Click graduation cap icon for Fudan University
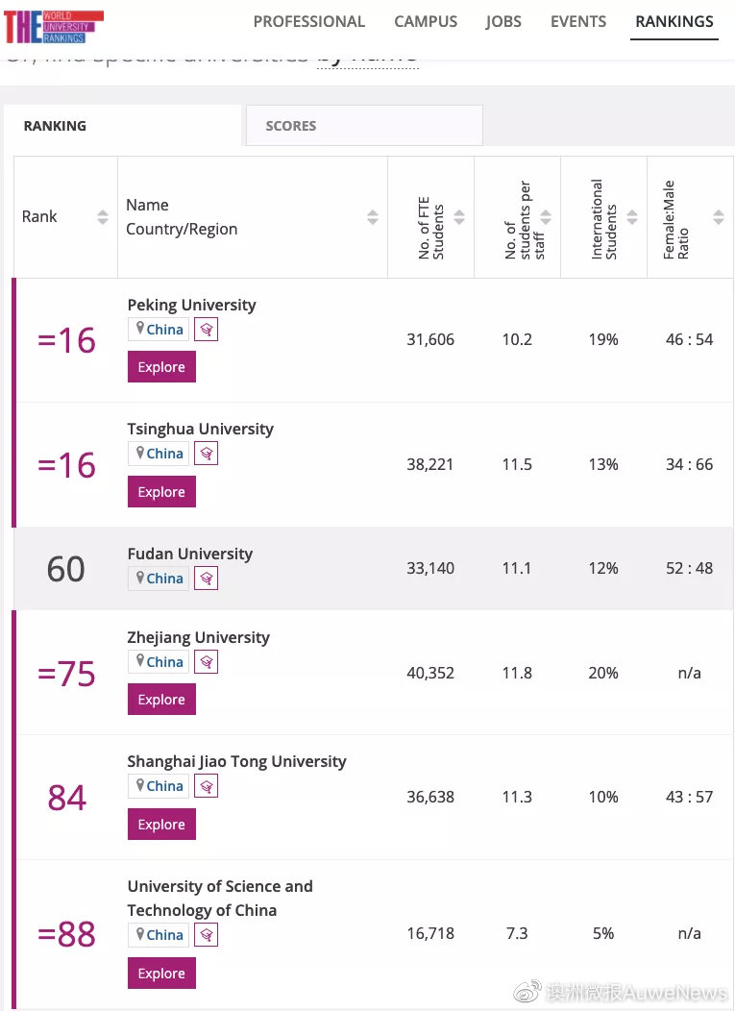 (206, 579)
